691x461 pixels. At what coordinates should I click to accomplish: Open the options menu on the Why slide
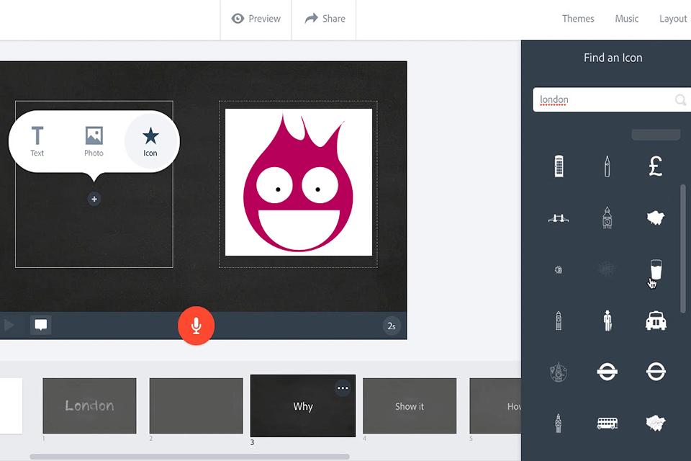pyautogui.click(x=343, y=387)
